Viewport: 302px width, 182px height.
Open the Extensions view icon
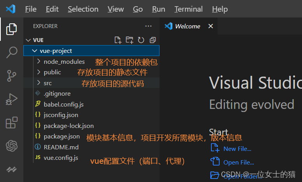12,122
